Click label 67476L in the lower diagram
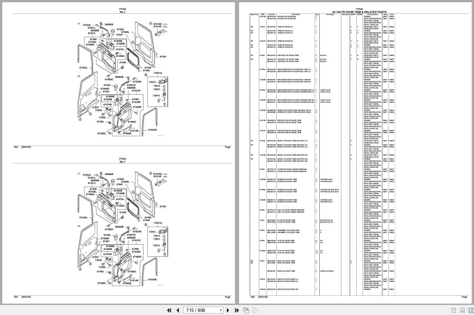474x315 pixels. [120, 199]
